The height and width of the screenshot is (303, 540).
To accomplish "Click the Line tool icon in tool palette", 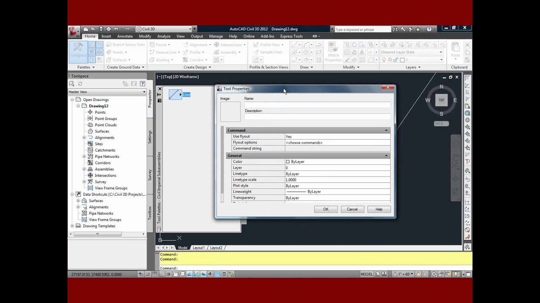I will click(x=175, y=95).
